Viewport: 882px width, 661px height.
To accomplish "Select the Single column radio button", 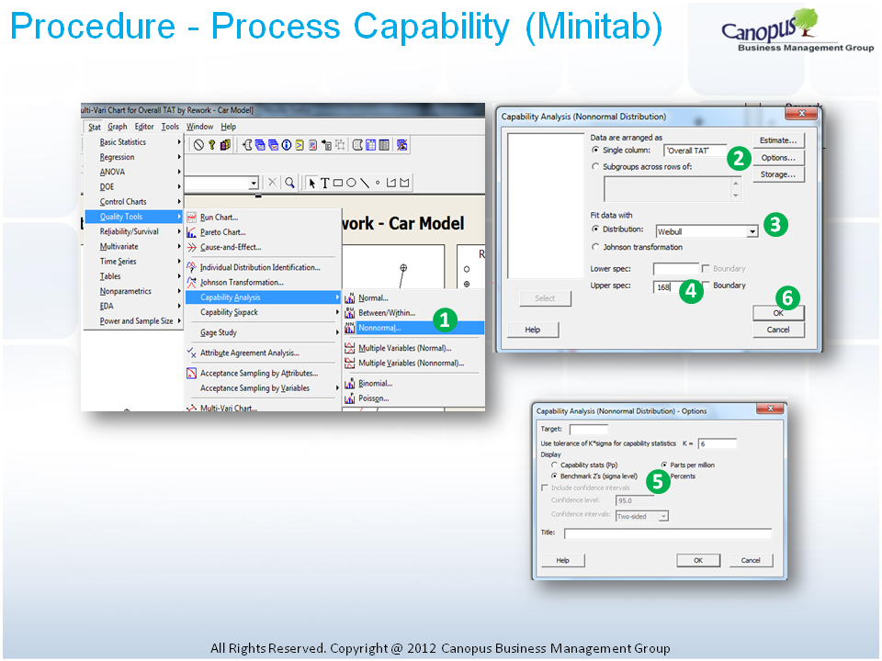I will point(595,150).
